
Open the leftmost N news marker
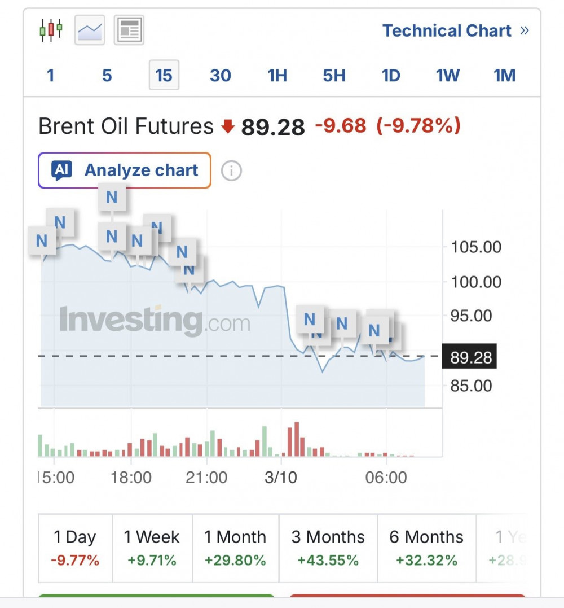point(42,241)
